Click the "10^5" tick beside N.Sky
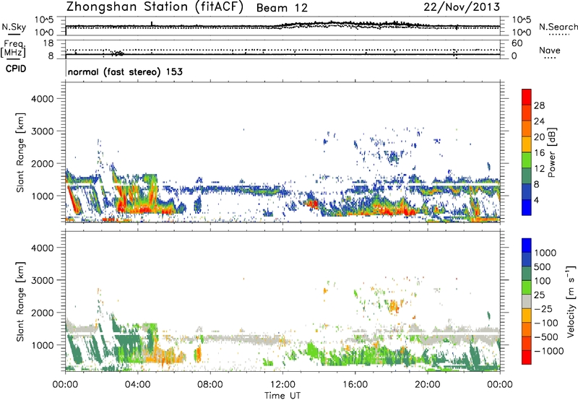The height and width of the screenshot is (400, 578). tap(44, 20)
